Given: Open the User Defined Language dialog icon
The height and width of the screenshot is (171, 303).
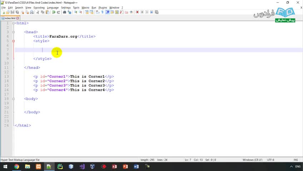Looking at the screenshot, I should tap(112, 12).
